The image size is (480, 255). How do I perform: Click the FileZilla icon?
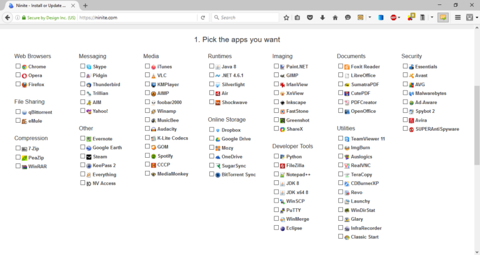pos(282,166)
